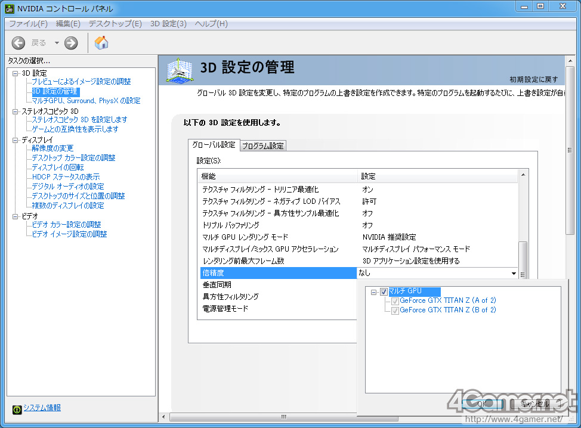Open ディスプレイの回転 task

[57, 168]
